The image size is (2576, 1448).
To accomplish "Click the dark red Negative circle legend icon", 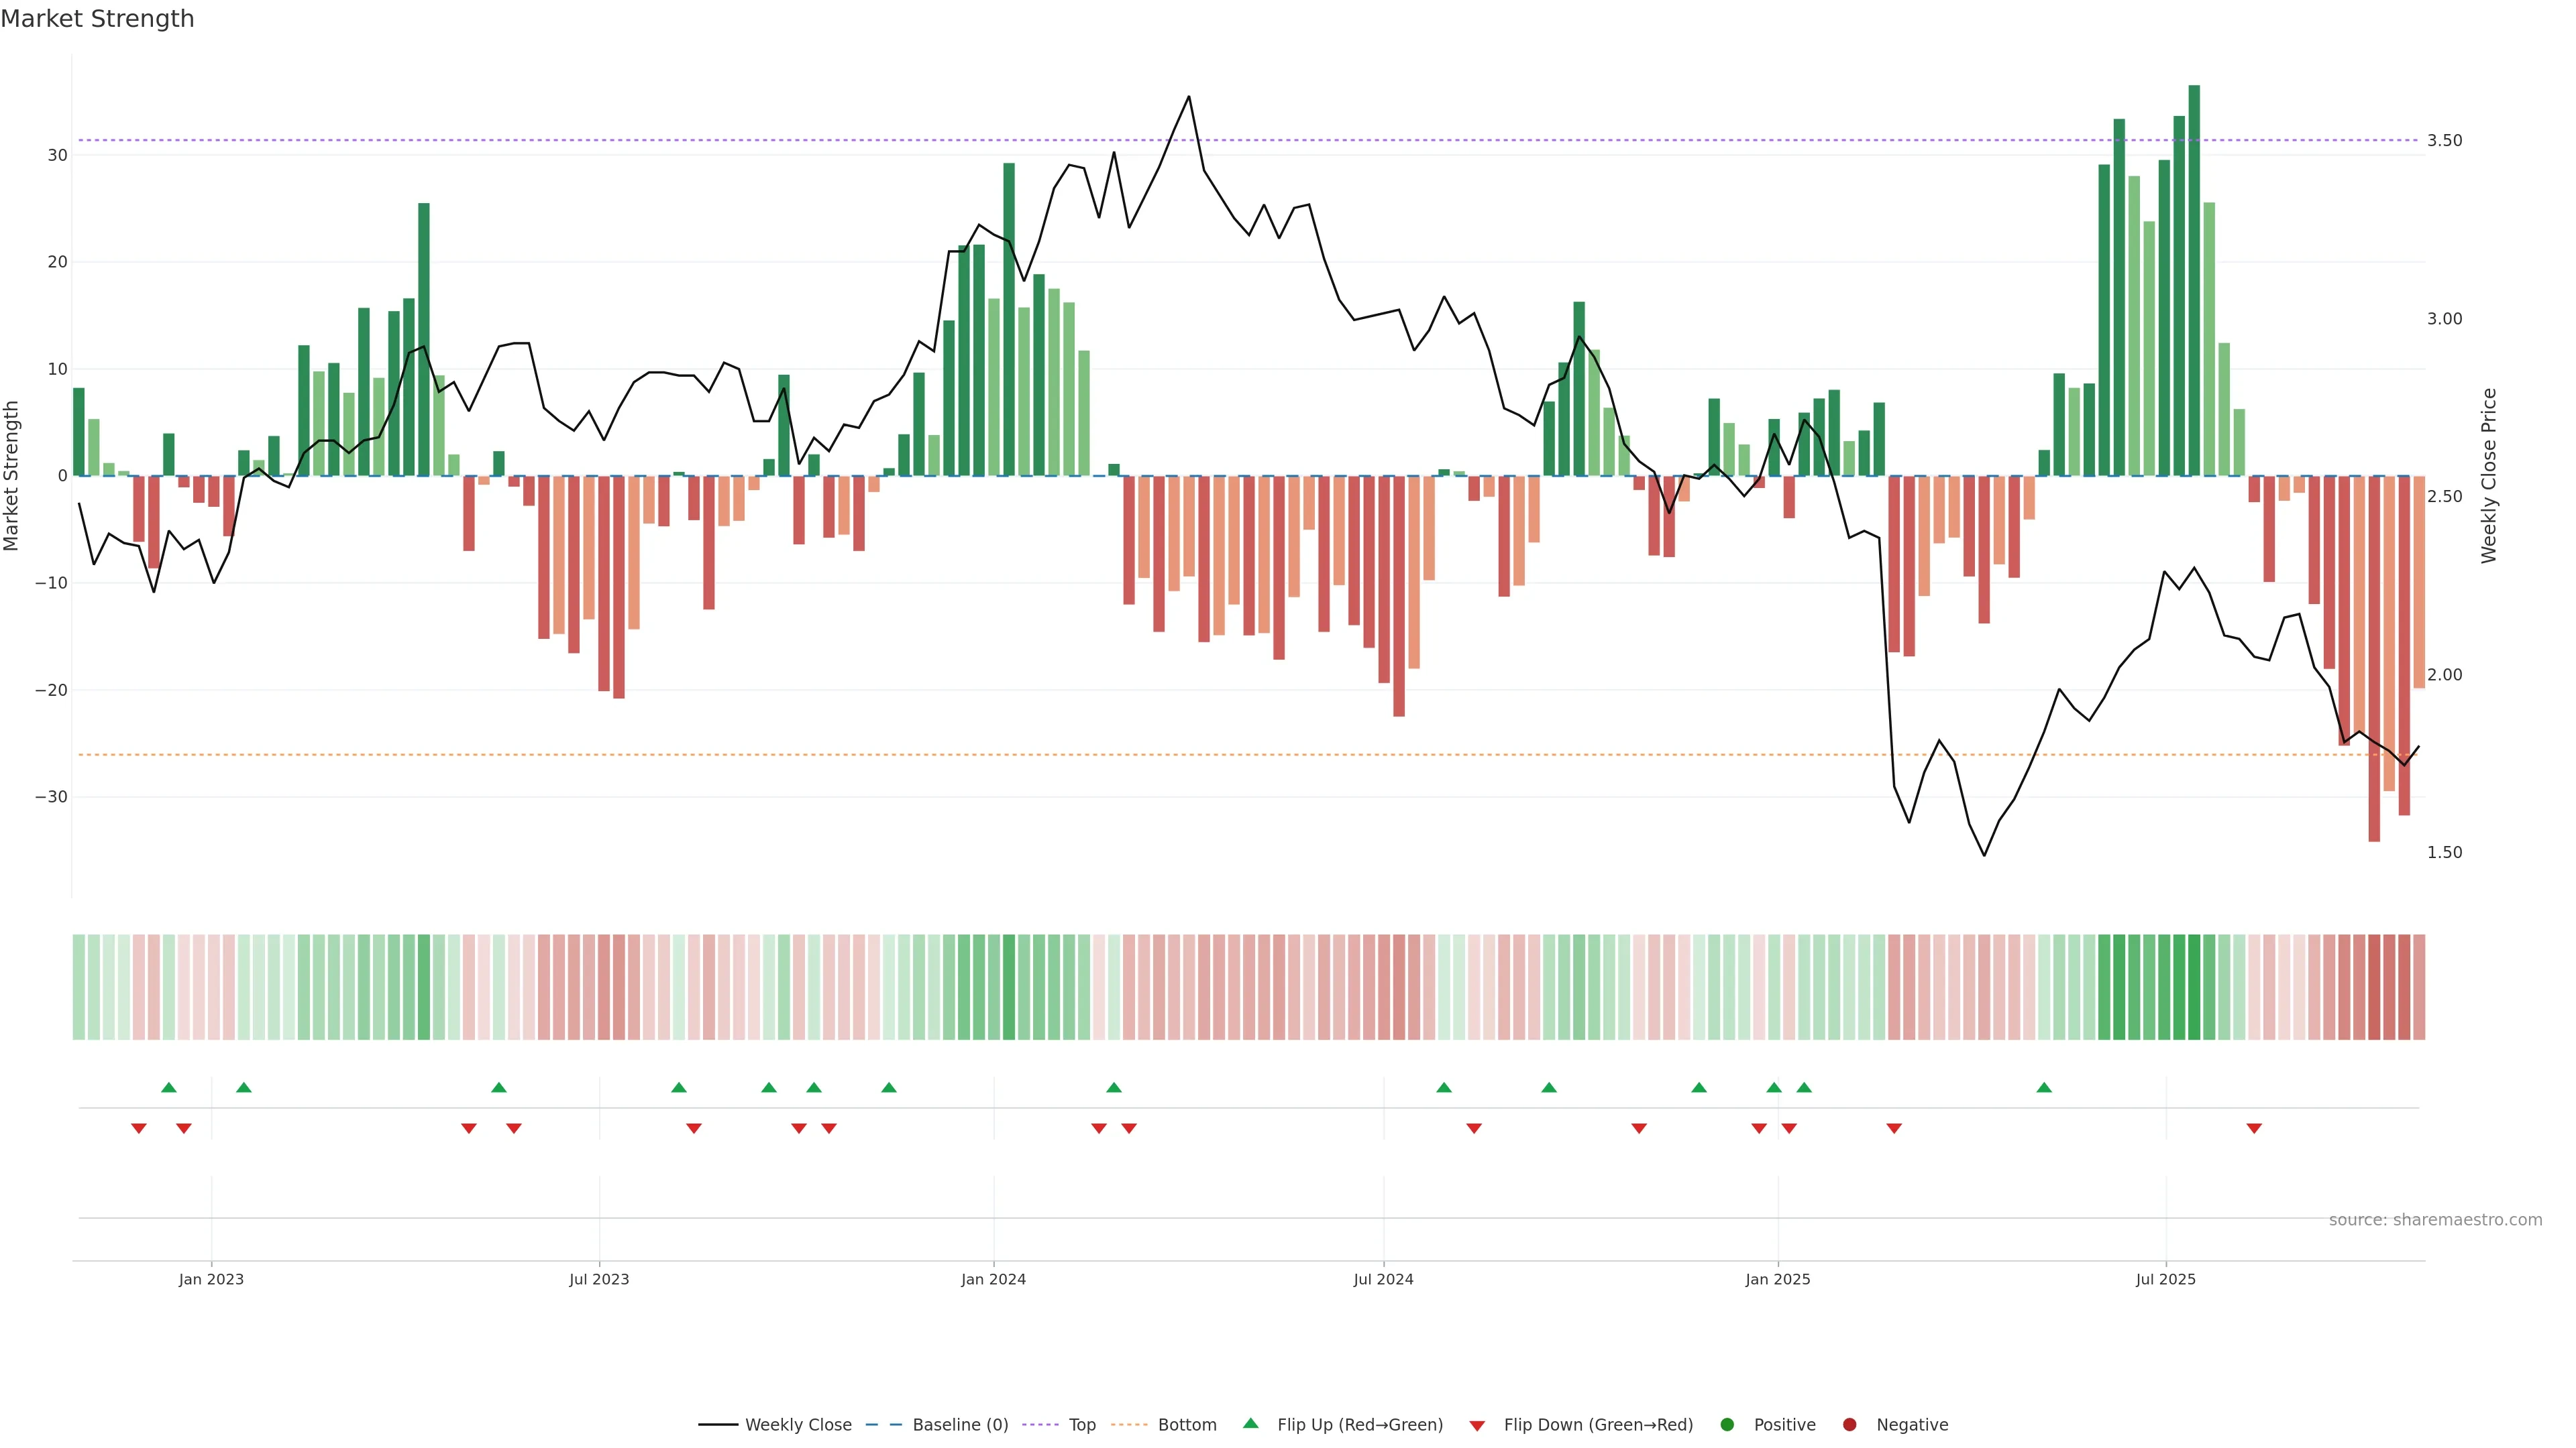I will click(1849, 1424).
